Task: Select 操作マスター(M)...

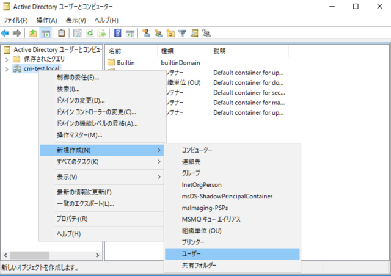Action: point(102,135)
